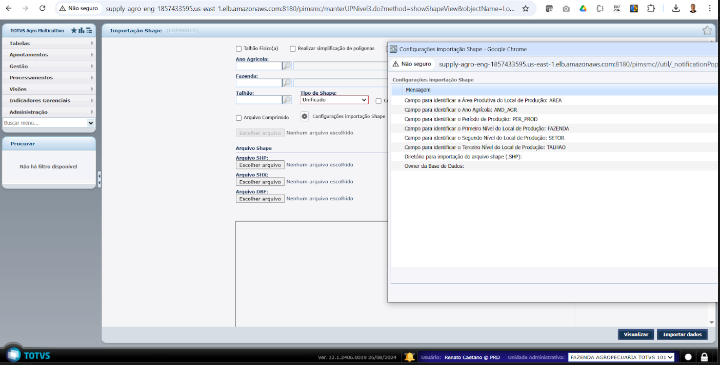Image resolution: width=720 pixels, height=365 pixels.
Task: Enable Realizar simplificação de polígonos checkbox
Action: click(x=293, y=49)
